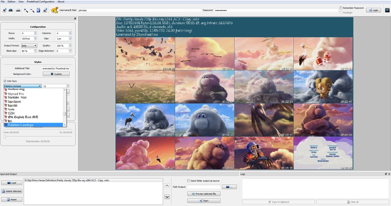Tick the Autologin checkbox
This screenshot has height=206, width=391.
pos(341,13)
